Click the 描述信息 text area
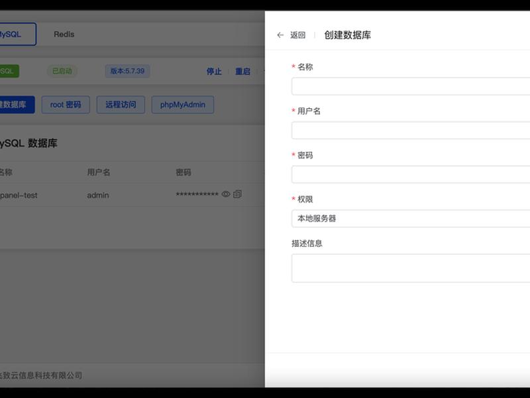Screen dimensions: 530x398 411,268
